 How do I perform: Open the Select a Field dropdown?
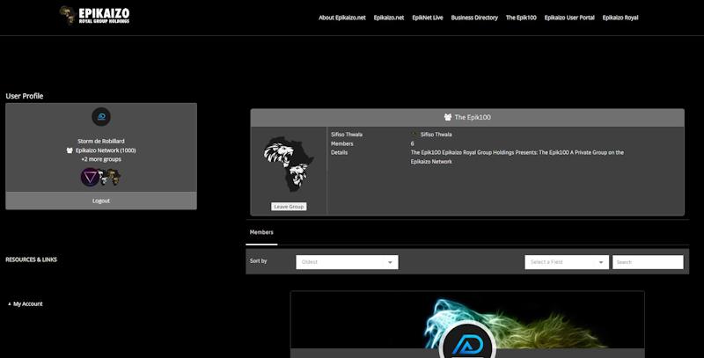pos(567,262)
